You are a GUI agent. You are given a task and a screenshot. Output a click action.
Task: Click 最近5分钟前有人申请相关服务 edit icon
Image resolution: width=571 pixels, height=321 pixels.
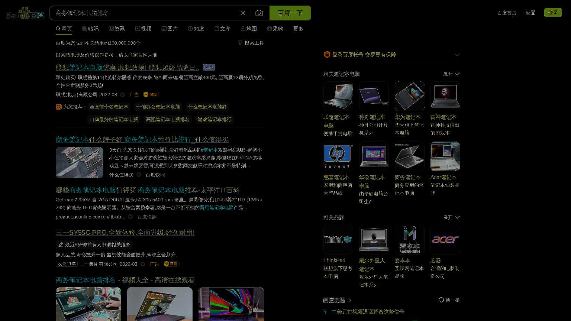[61, 245]
